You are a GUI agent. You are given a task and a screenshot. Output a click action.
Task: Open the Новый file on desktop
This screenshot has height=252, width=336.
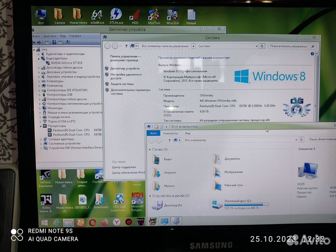pos(191,17)
